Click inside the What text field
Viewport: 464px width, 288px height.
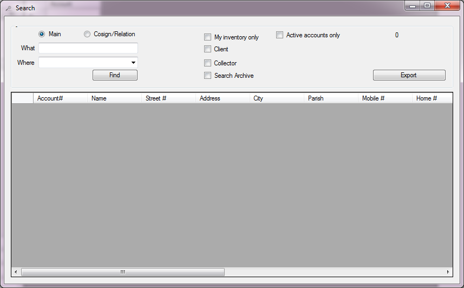point(88,48)
